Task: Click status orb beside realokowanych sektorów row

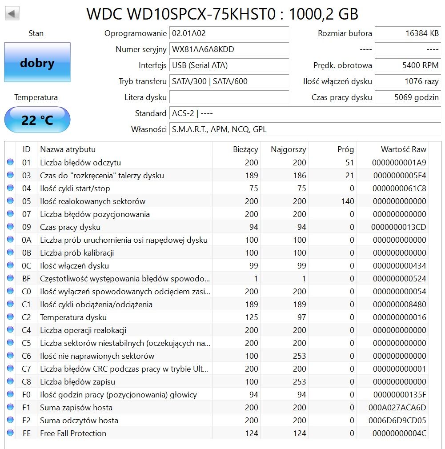Action: [10, 201]
